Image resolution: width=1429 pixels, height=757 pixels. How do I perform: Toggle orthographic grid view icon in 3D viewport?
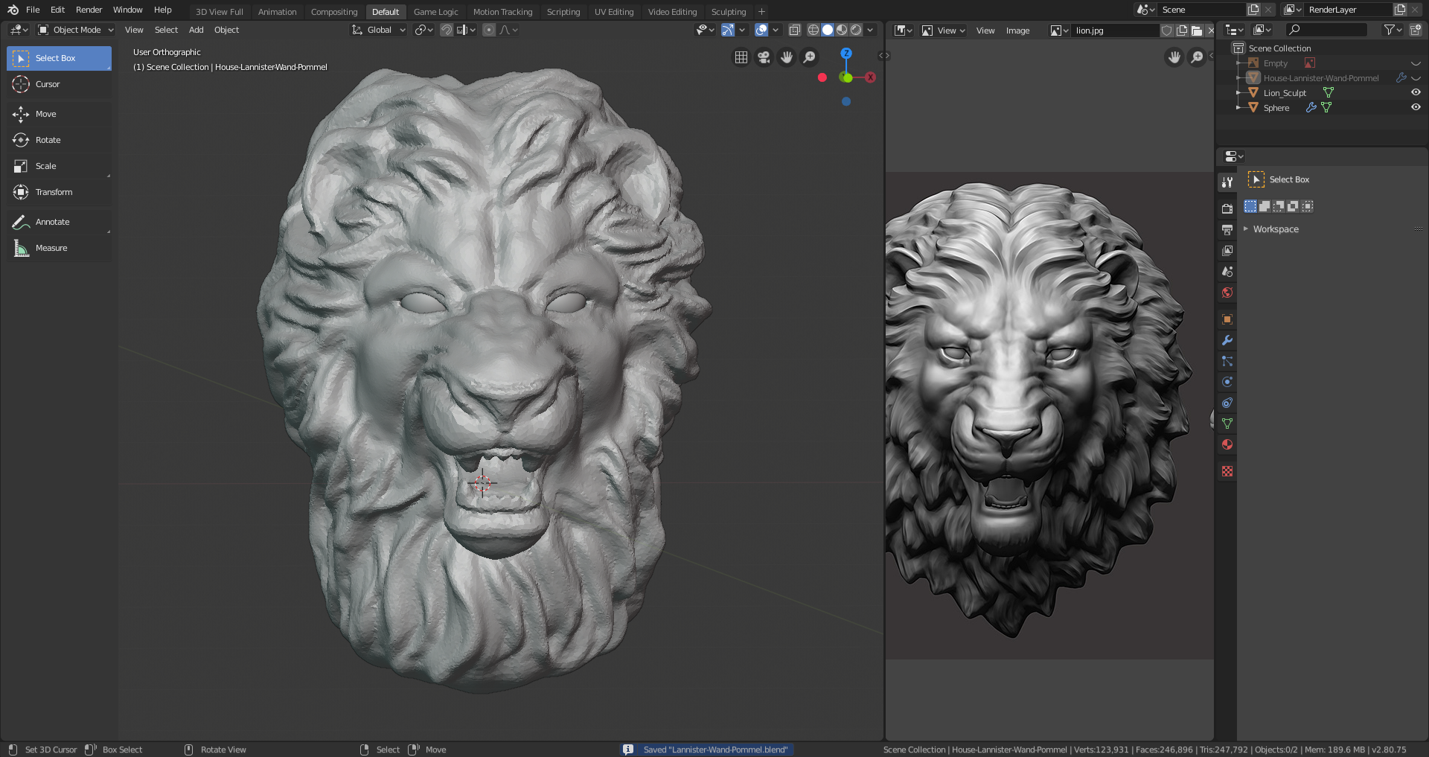point(741,57)
